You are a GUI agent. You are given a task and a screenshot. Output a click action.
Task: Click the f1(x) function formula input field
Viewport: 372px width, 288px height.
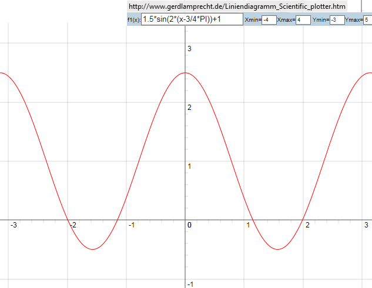192,19
